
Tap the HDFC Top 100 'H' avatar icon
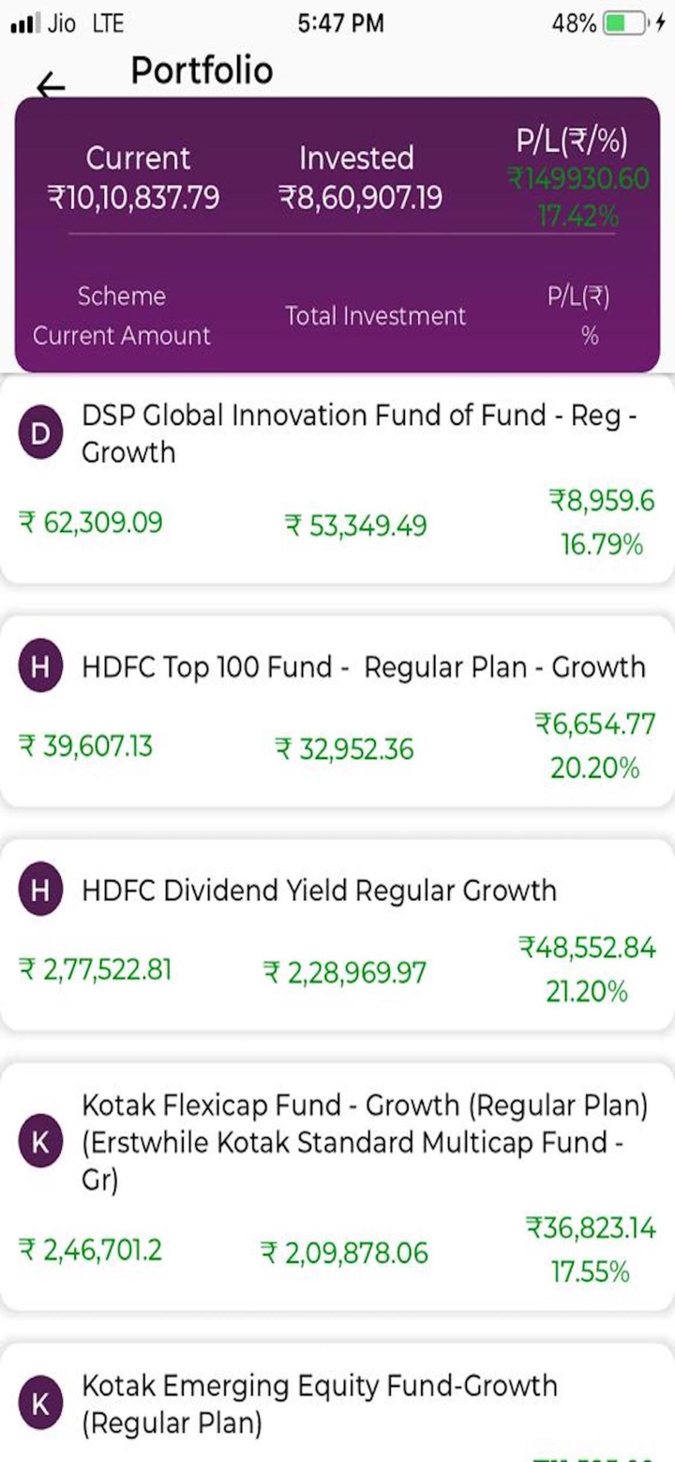pos(40,667)
